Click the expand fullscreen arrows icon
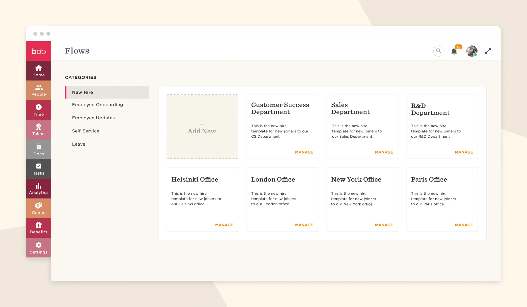527x307 pixels. click(x=488, y=51)
